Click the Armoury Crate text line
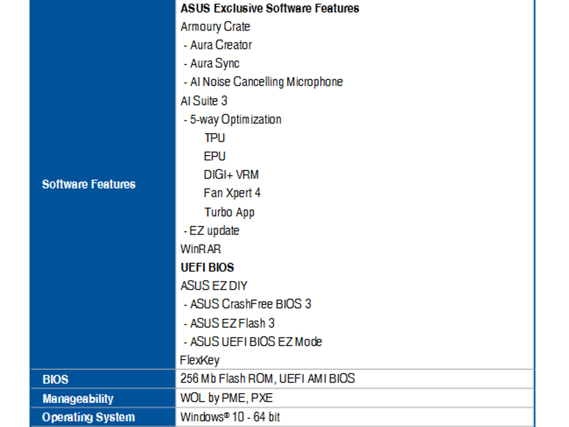Screen dimensions: 569x427 pyautogui.click(x=215, y=27)
